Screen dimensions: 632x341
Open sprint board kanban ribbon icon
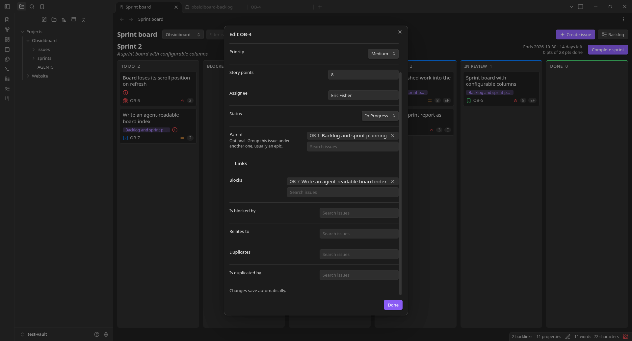point(7,98)
